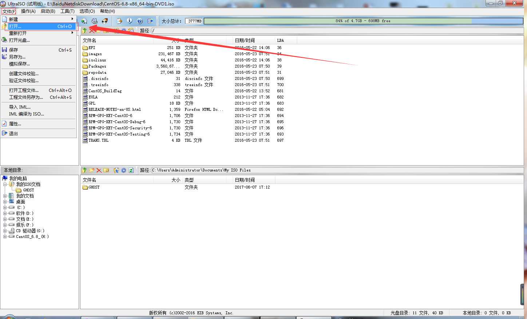Screen dimensions: 527x319
Task: Sort local list by 大小 column
Action: click(x=168, y=180)
